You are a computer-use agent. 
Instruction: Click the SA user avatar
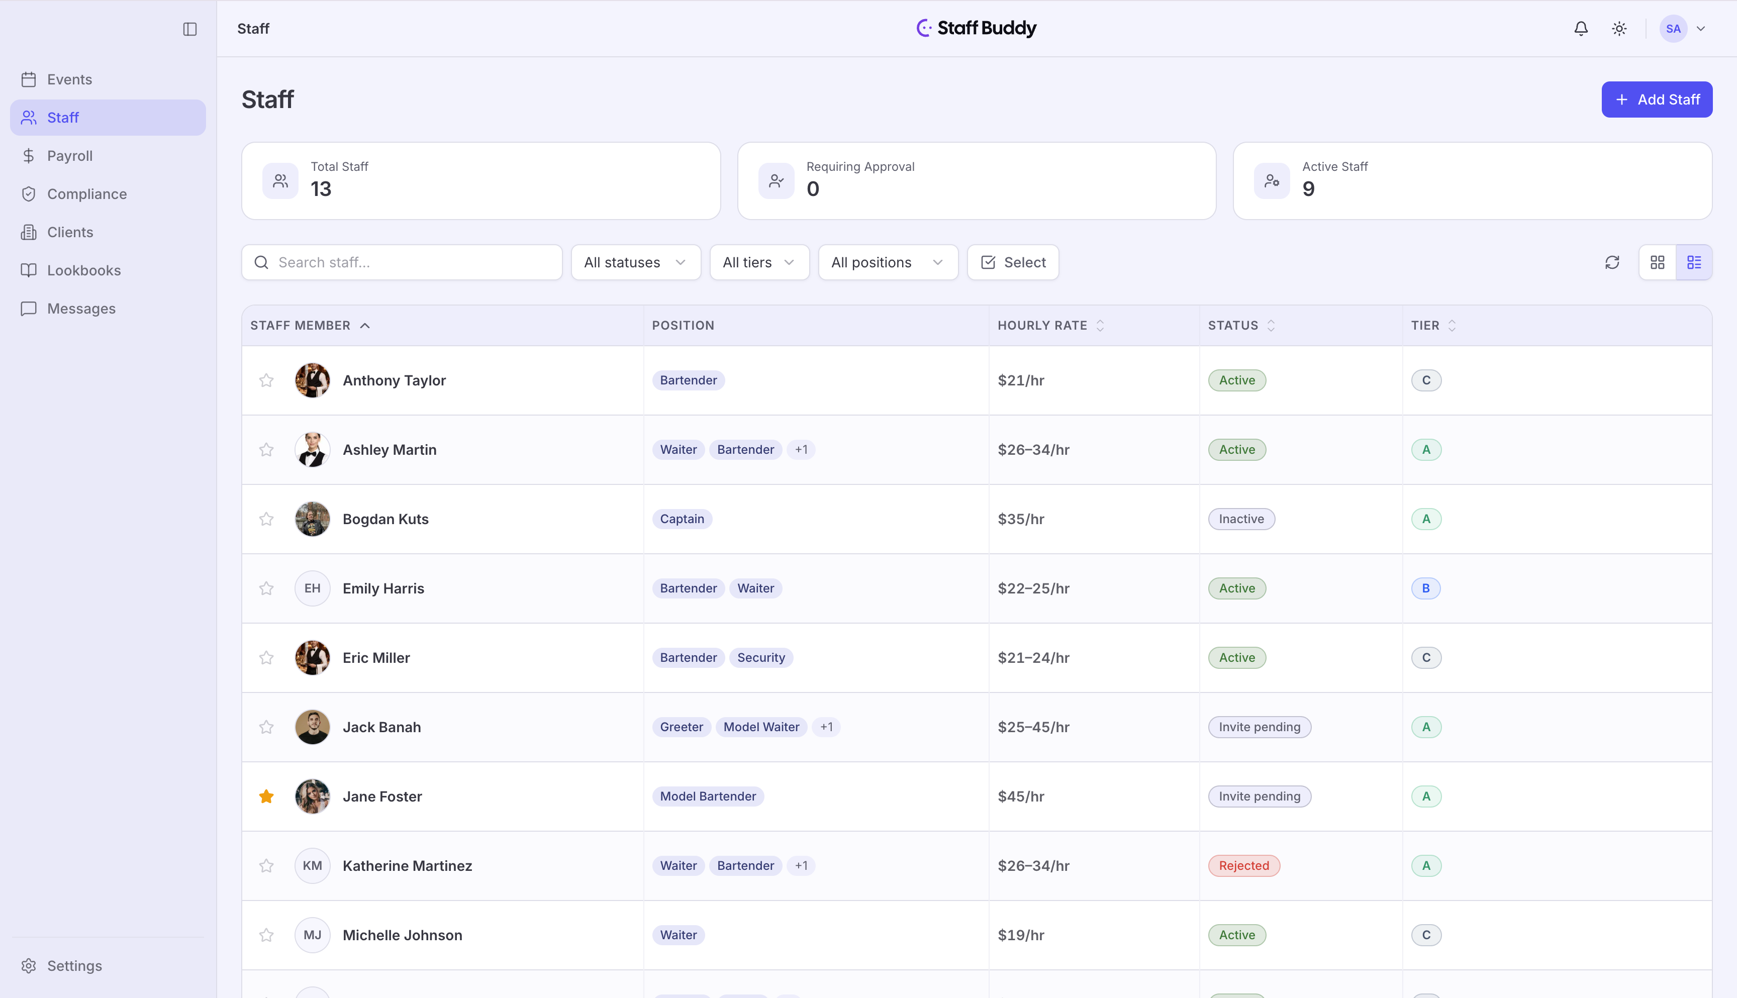(x=1673, y=29)
